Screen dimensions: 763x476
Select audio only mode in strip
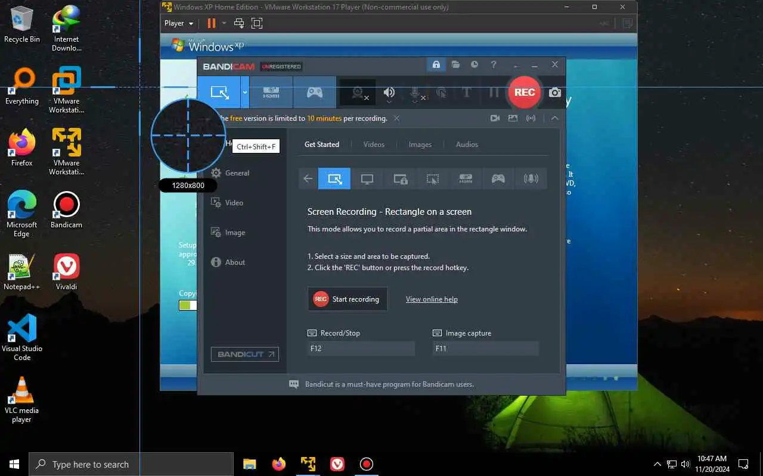[x=531, y=178]
